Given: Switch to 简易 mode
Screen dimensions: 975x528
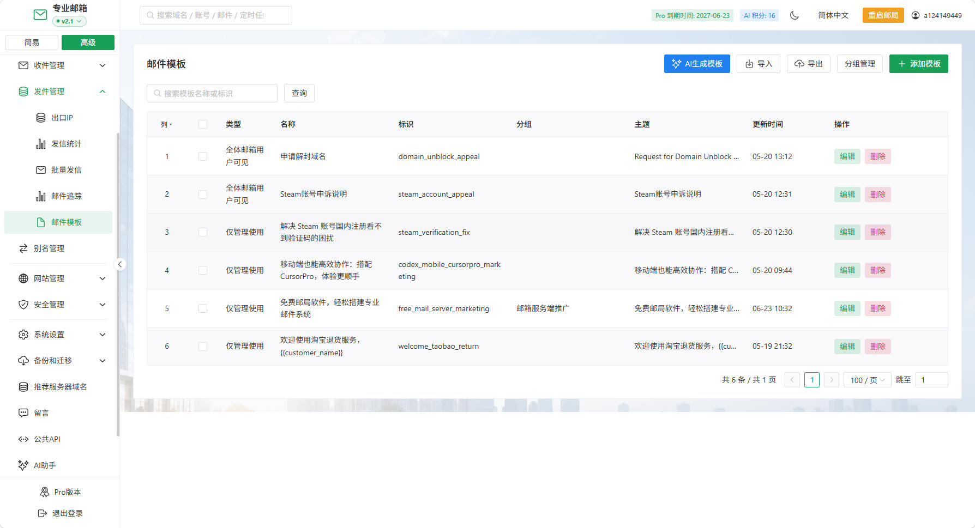Looking at the screenshot, I should click(32, 43).
